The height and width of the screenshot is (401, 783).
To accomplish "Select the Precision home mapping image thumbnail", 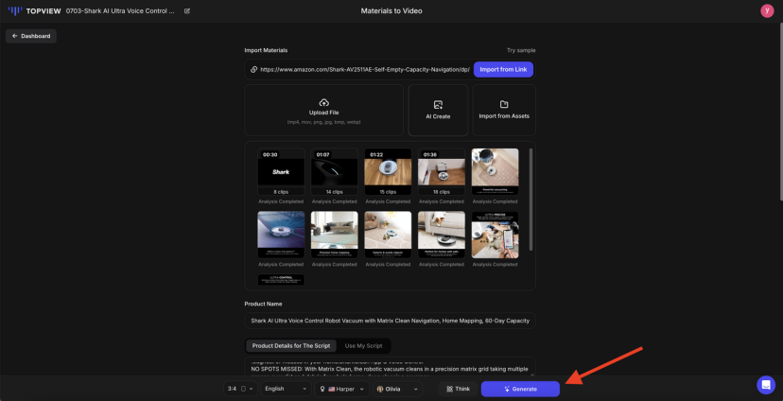I will (334, 235).
